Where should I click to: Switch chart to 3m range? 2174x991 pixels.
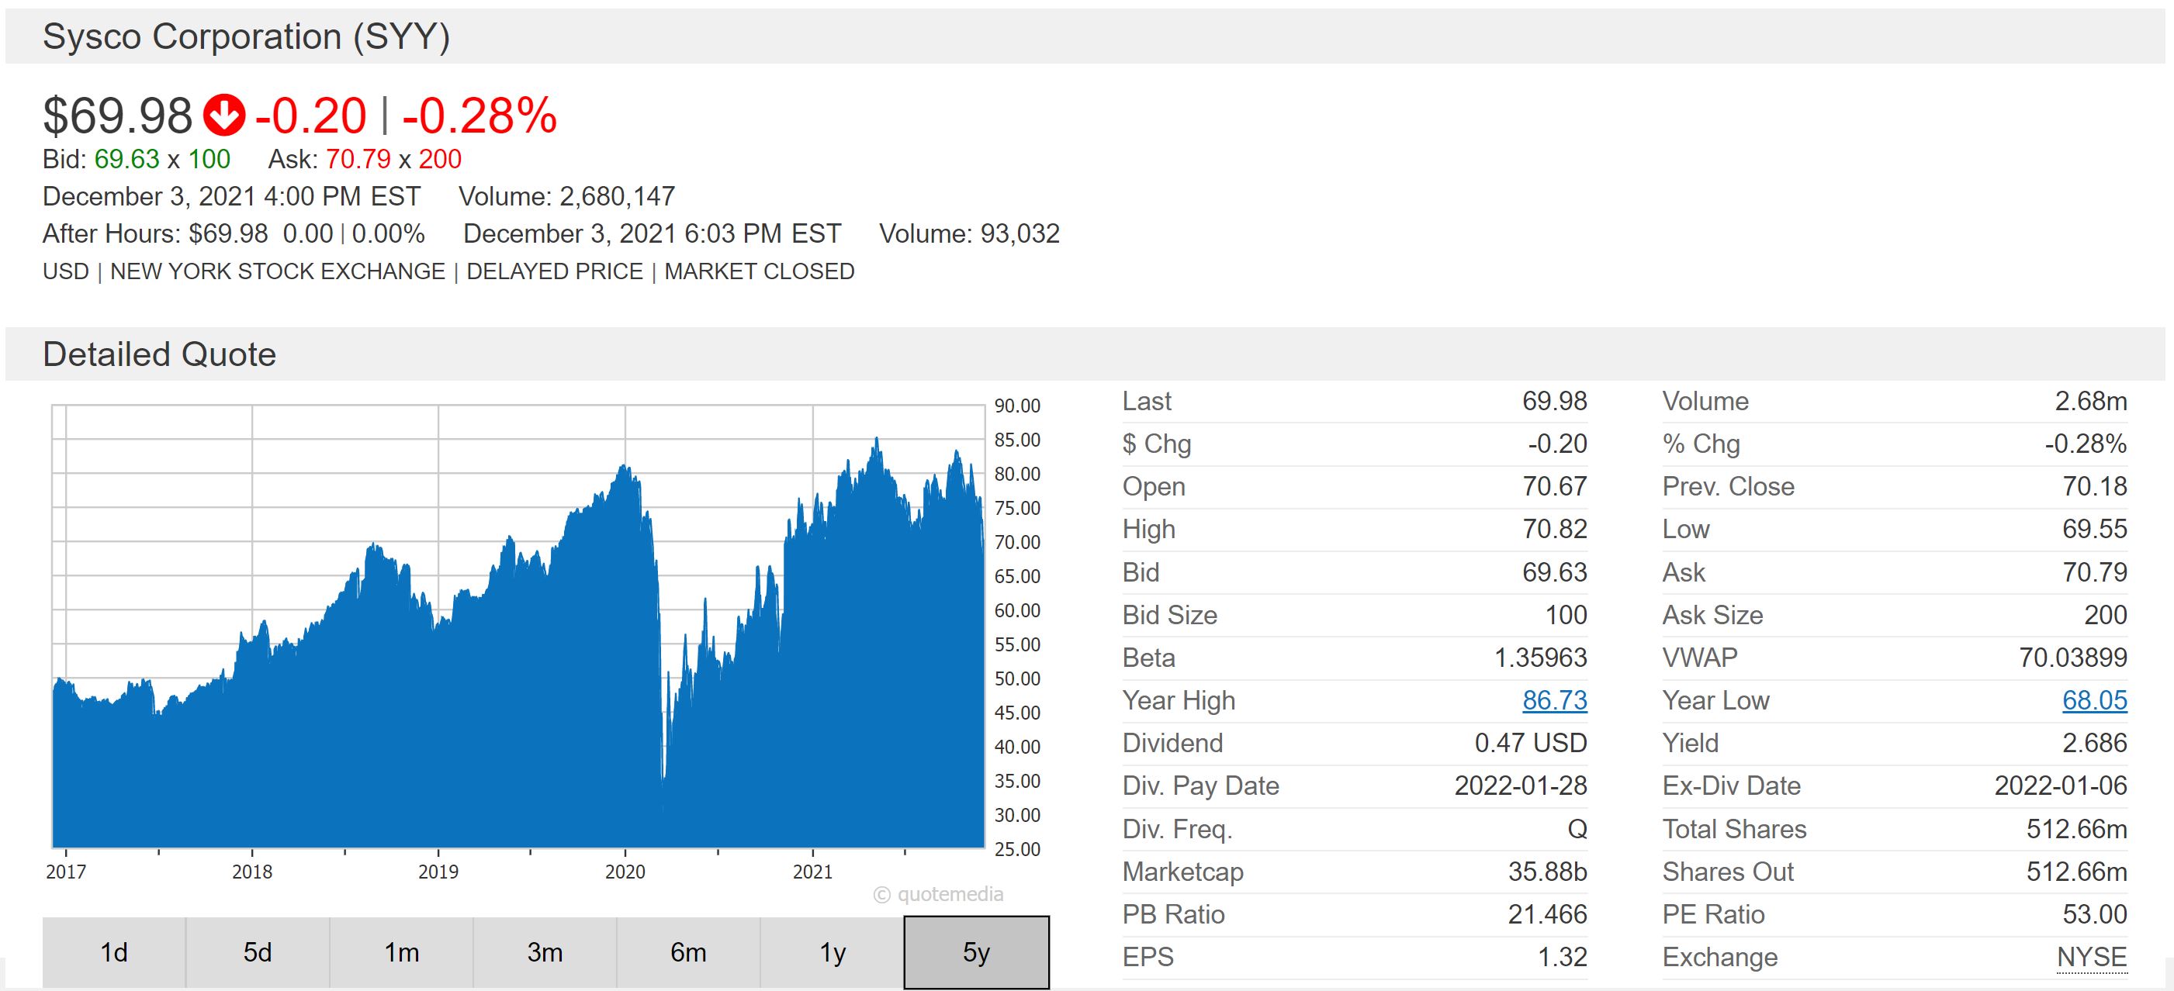pos(545,952)
